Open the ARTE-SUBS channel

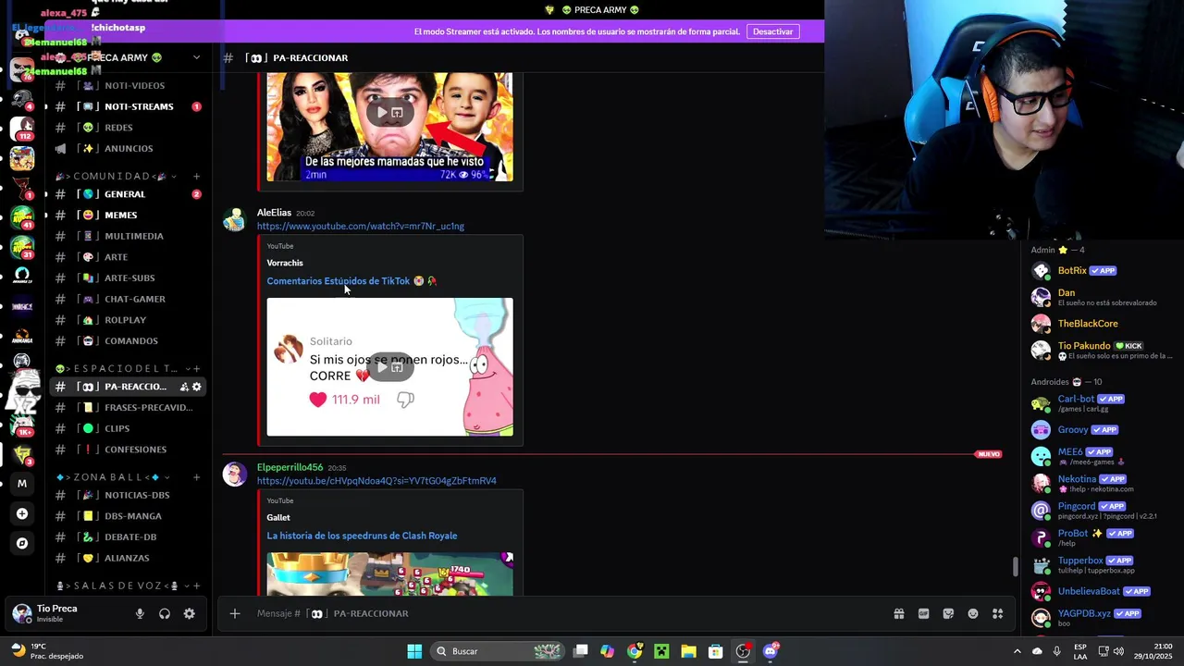tap(129, 277)
